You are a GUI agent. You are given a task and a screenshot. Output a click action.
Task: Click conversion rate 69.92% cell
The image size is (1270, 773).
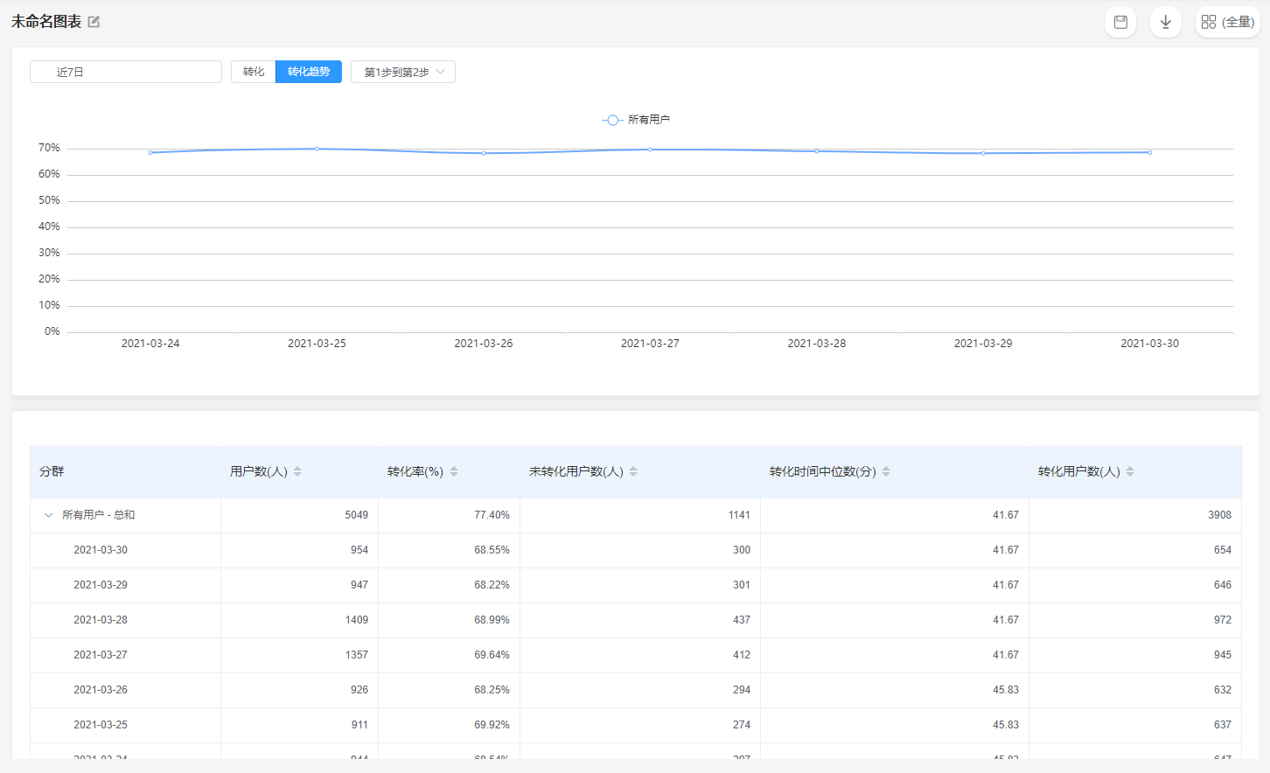[x=492, y=725]
